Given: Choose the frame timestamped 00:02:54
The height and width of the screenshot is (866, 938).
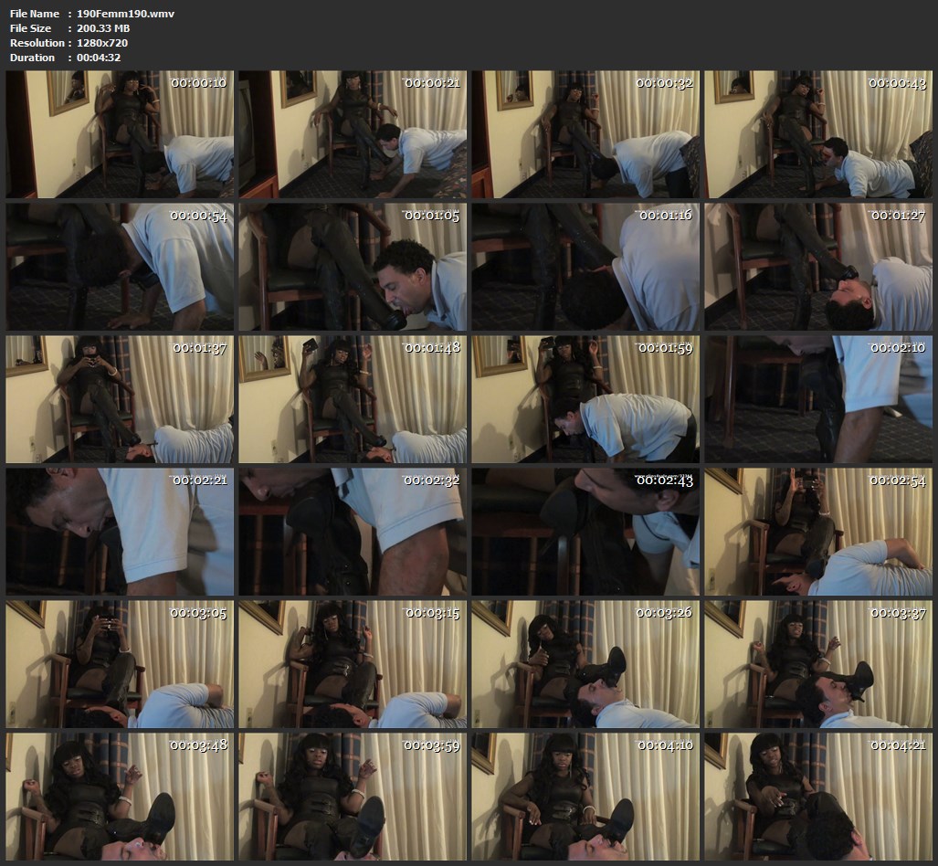Looking at the screenshot, I should pos(817,532).
